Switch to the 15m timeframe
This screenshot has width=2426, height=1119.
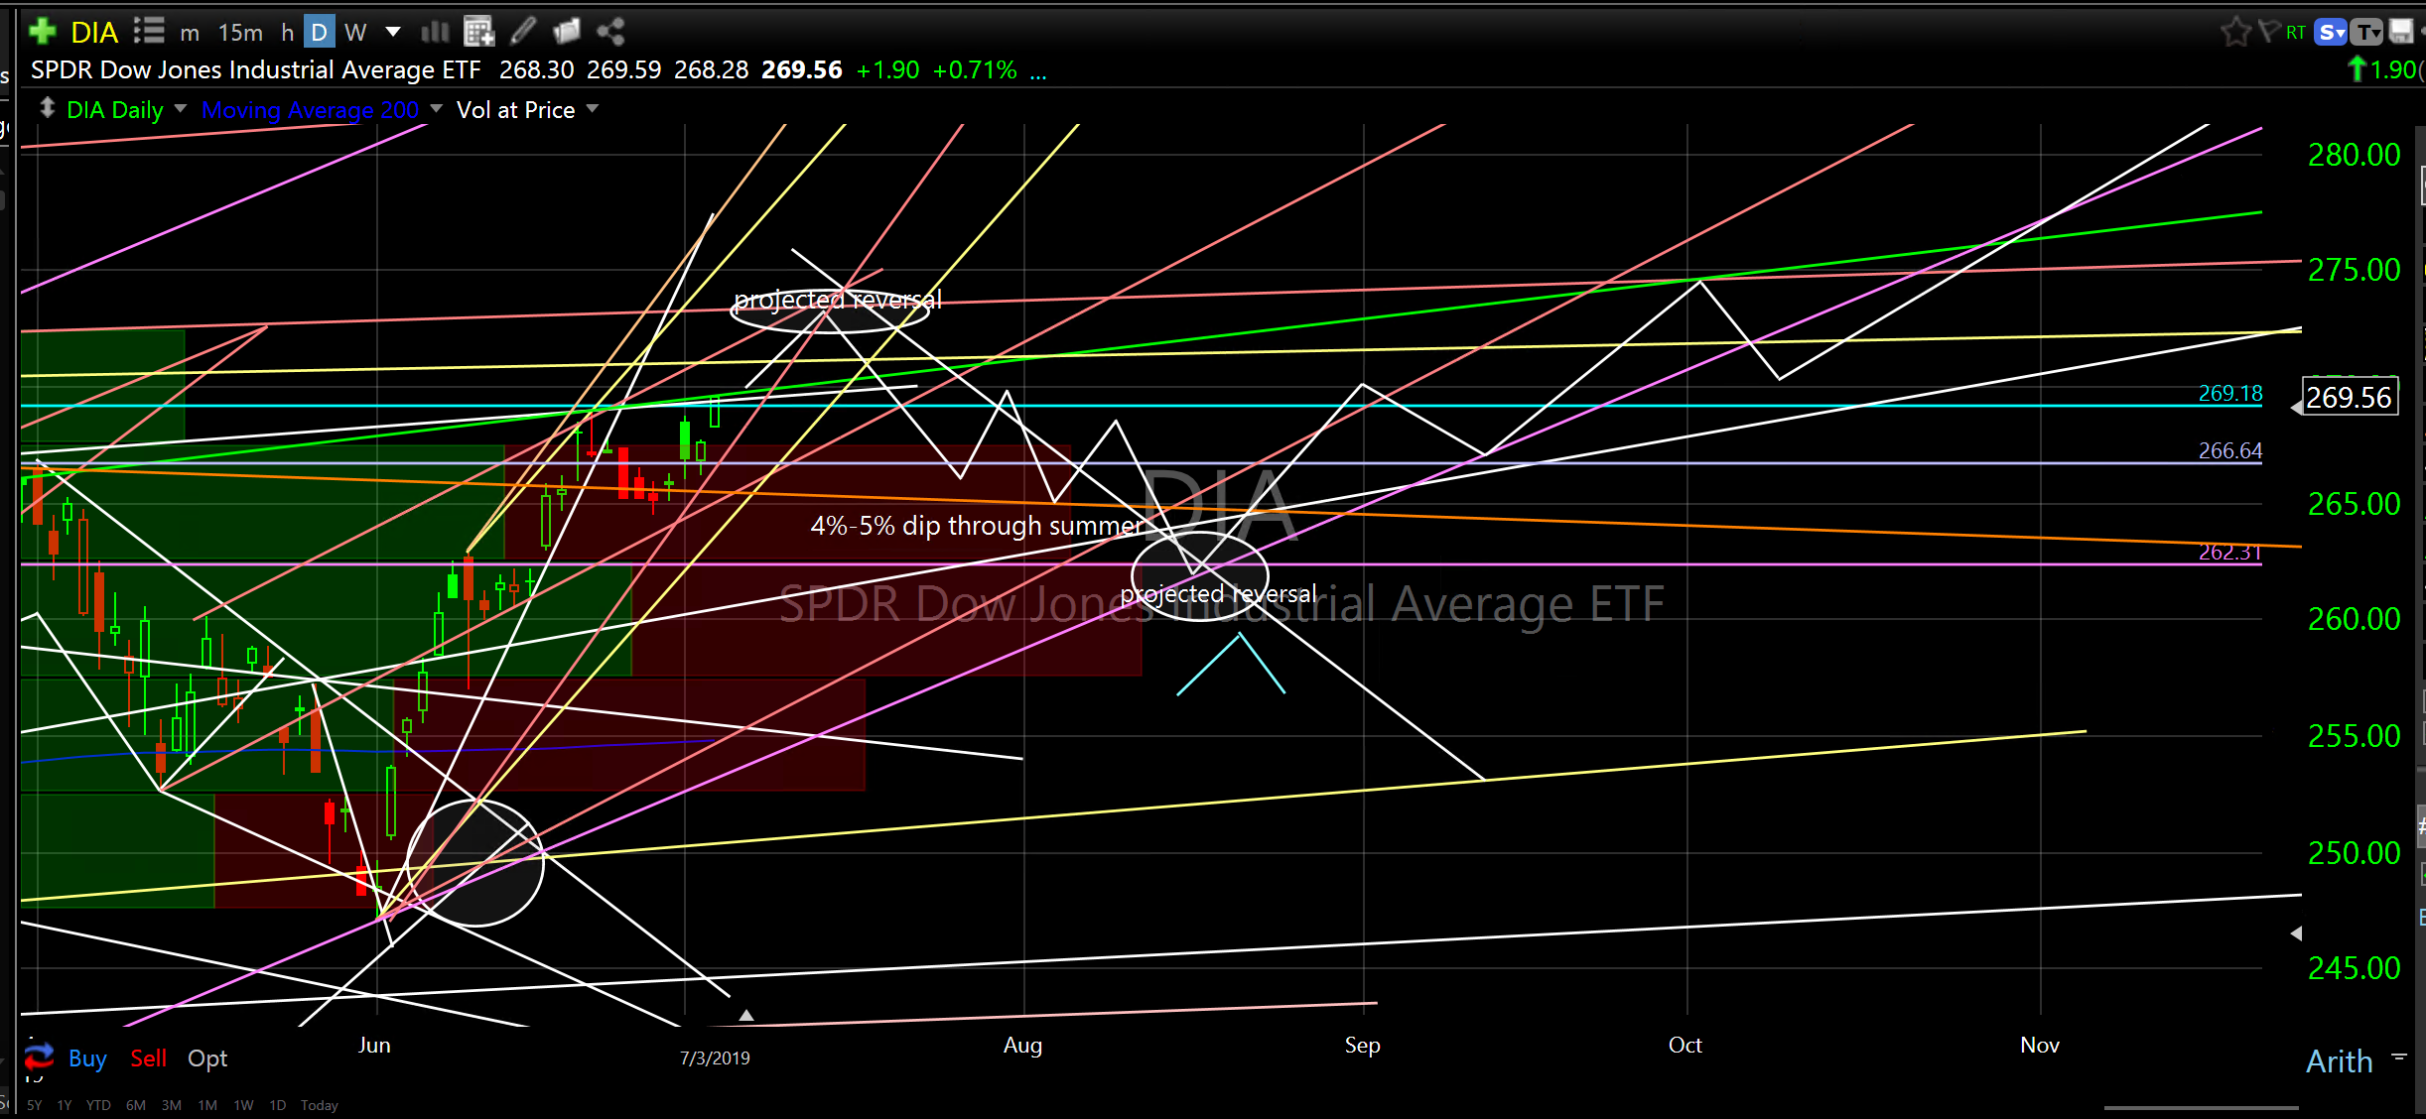(x=240, y=33)
